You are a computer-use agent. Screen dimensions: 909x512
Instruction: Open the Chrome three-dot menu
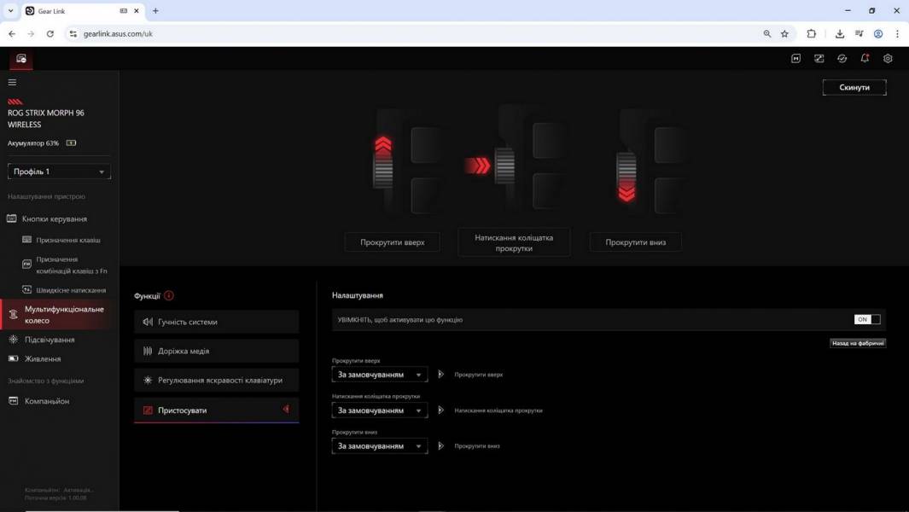(897, 33)
